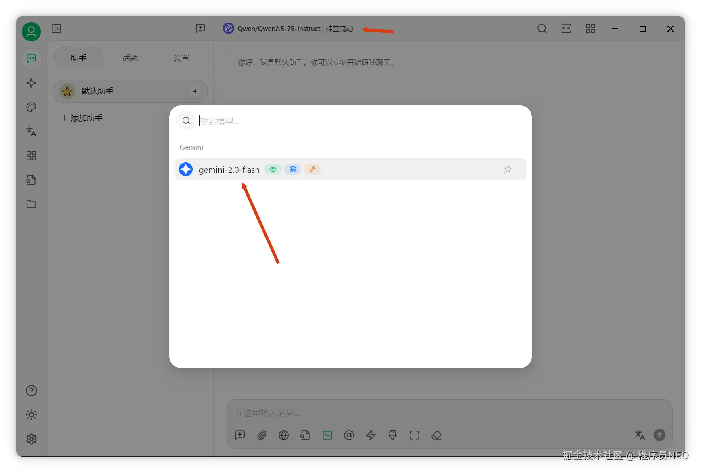Open the settings gear in sidebar
Image resolution: width=701 pixels, height=473 pixels.
pyautogui.click(x=31, y=439)
